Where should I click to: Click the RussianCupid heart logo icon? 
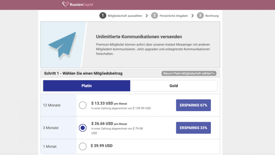pos(65,5)
